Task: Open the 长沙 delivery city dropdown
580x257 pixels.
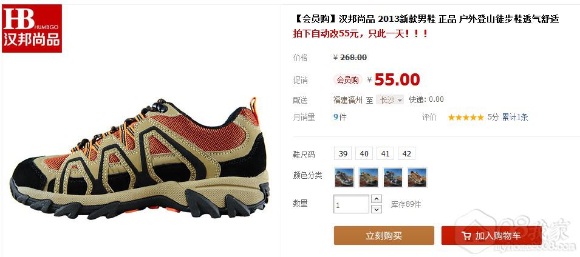Action: click(390, 99)
